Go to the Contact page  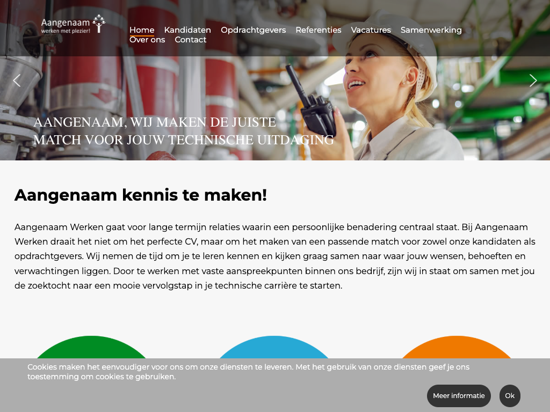click(x=191, y=40)
